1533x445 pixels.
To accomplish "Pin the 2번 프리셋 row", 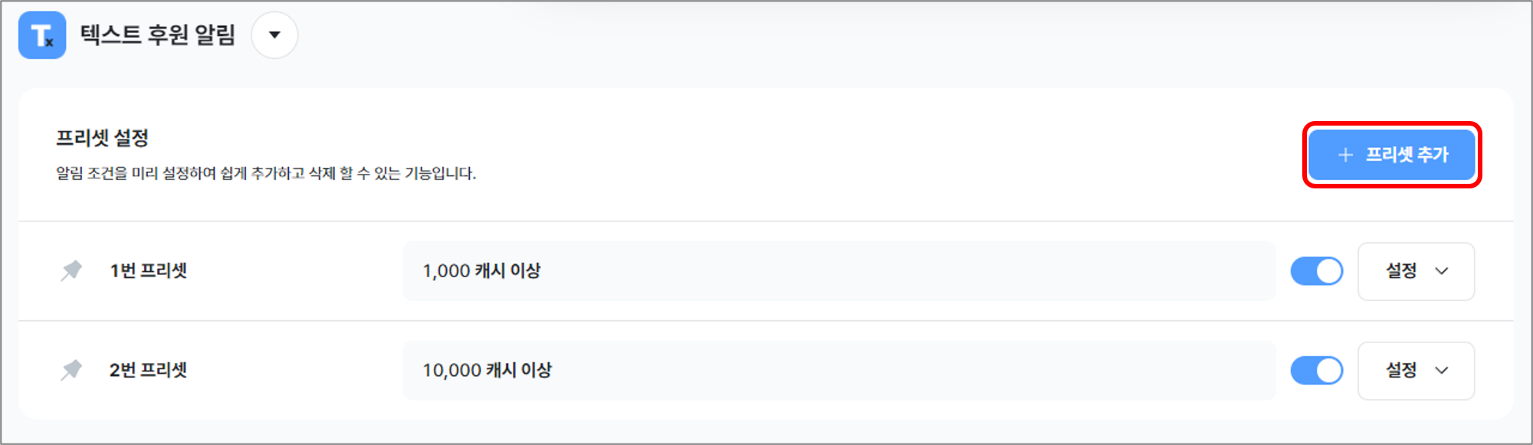I will (71, 371).
